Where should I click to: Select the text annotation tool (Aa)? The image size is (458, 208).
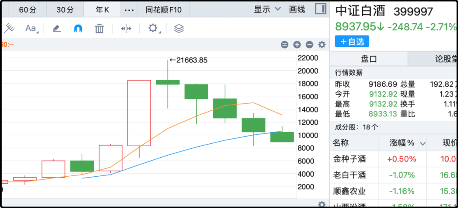click(31, 28)
